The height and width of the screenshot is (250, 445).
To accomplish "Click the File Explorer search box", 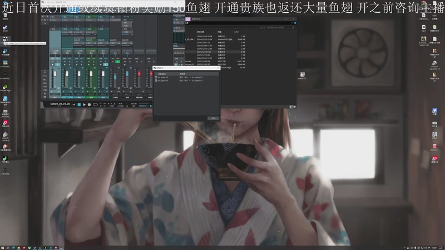I will [x=280, y=27].
